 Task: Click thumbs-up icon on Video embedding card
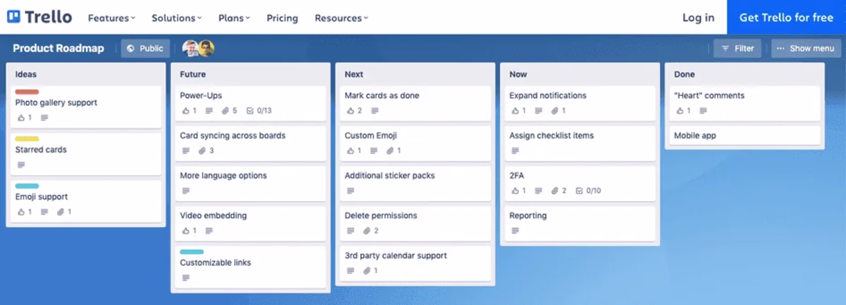click(186, 231)
